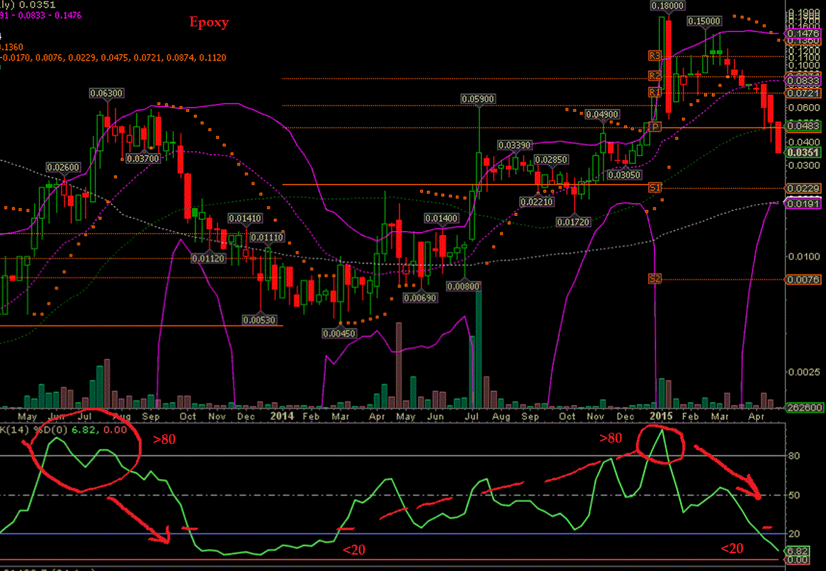This screenshot has height=571, width=826.
Task: Click the 0.00800 low price label
Action: coord(464,287)
